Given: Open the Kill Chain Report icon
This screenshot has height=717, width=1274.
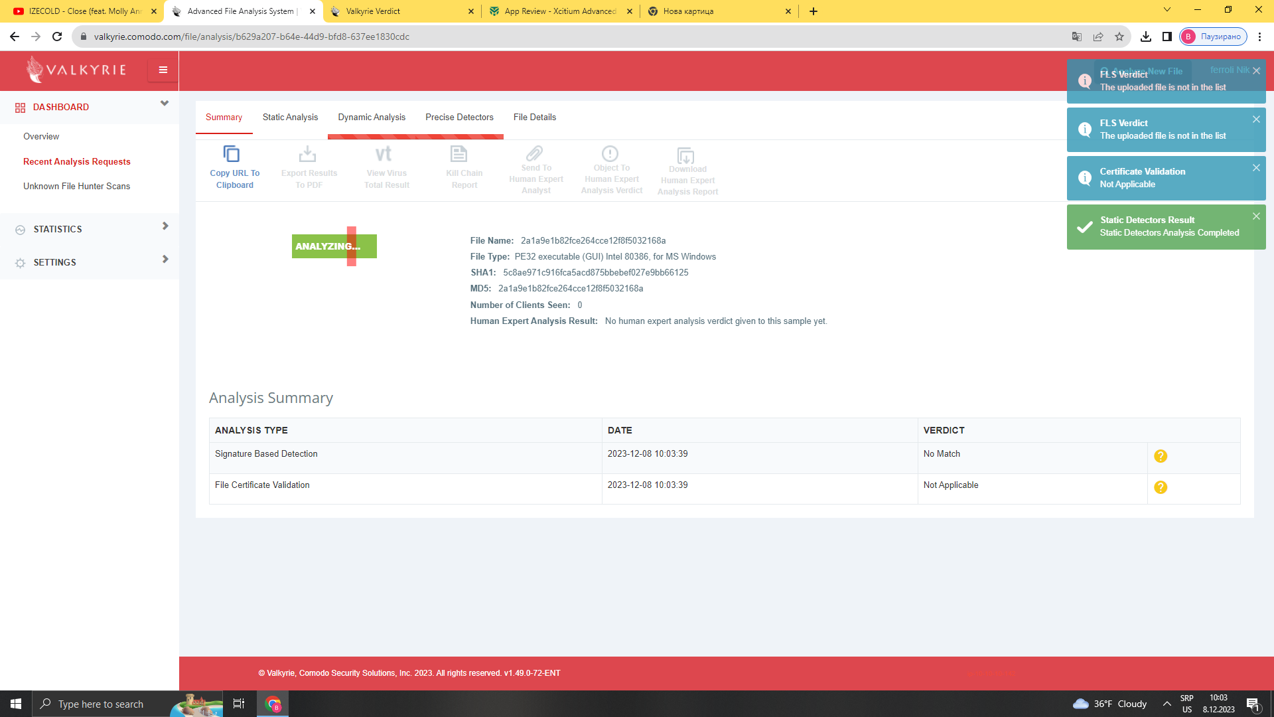Looking at the screenshot, I should tap(459, 154).
